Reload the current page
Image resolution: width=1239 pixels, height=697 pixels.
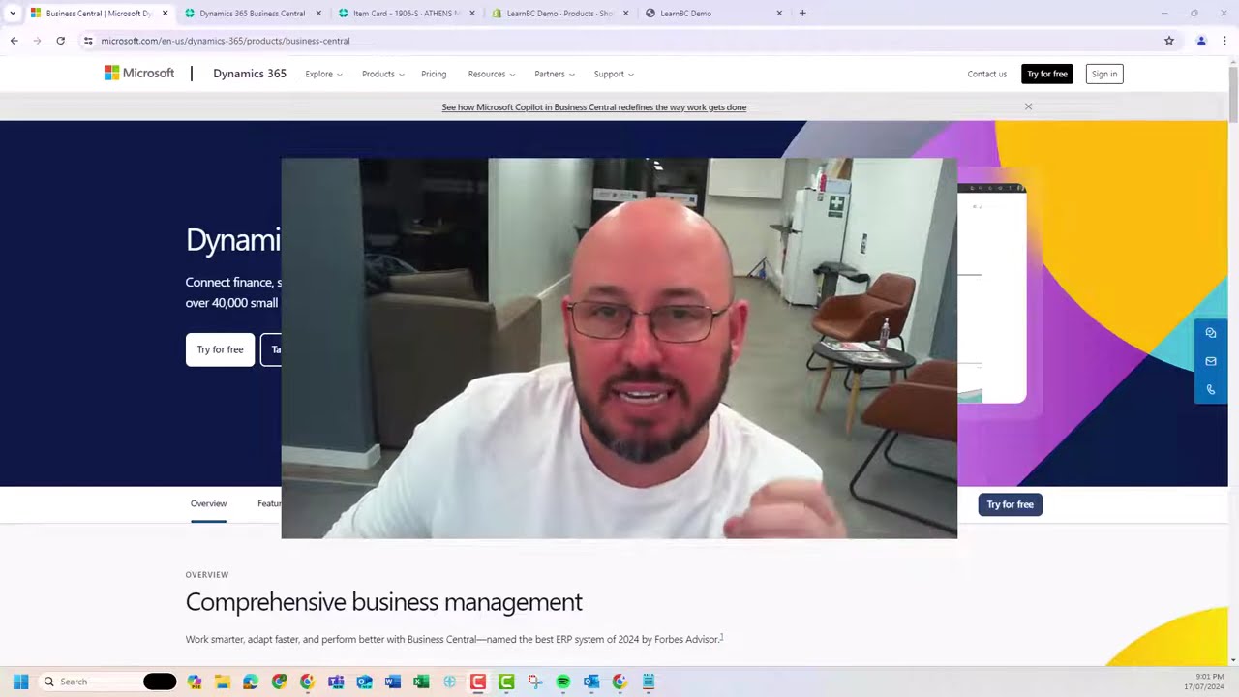click(60, 41)
